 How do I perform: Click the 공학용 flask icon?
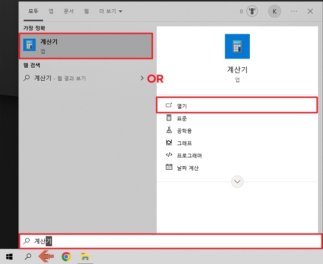point(169,130)
